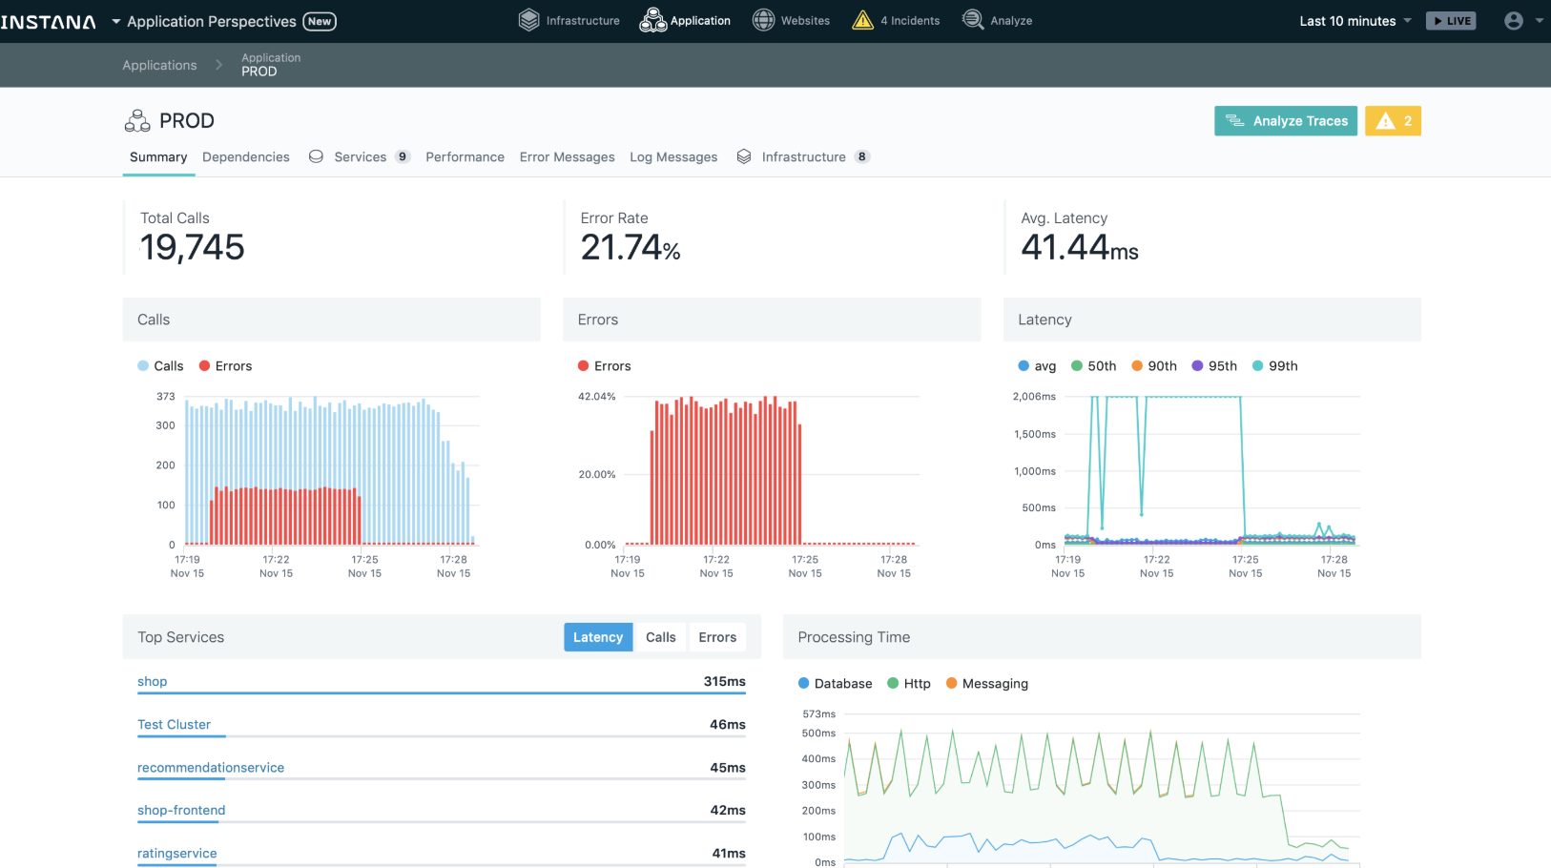This screenshot has height=868, width=1551.
Task: Click the user account icon top right
Action: pos(1513,20)
